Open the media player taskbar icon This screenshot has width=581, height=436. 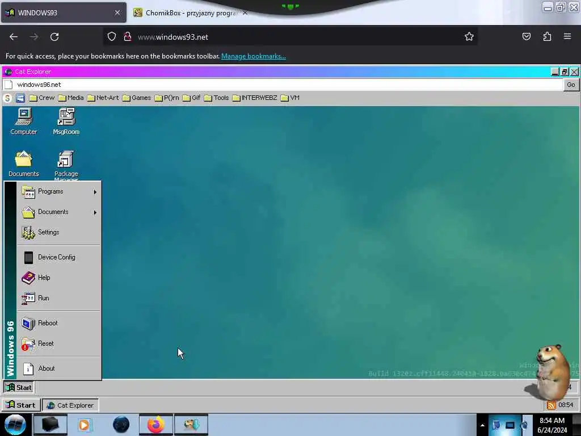click(x=85, y=425)
